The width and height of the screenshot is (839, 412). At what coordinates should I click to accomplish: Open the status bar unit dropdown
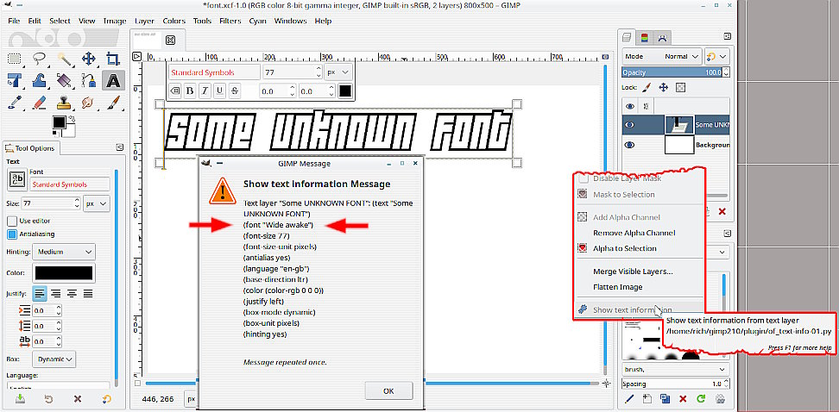[x=190, y=399]
